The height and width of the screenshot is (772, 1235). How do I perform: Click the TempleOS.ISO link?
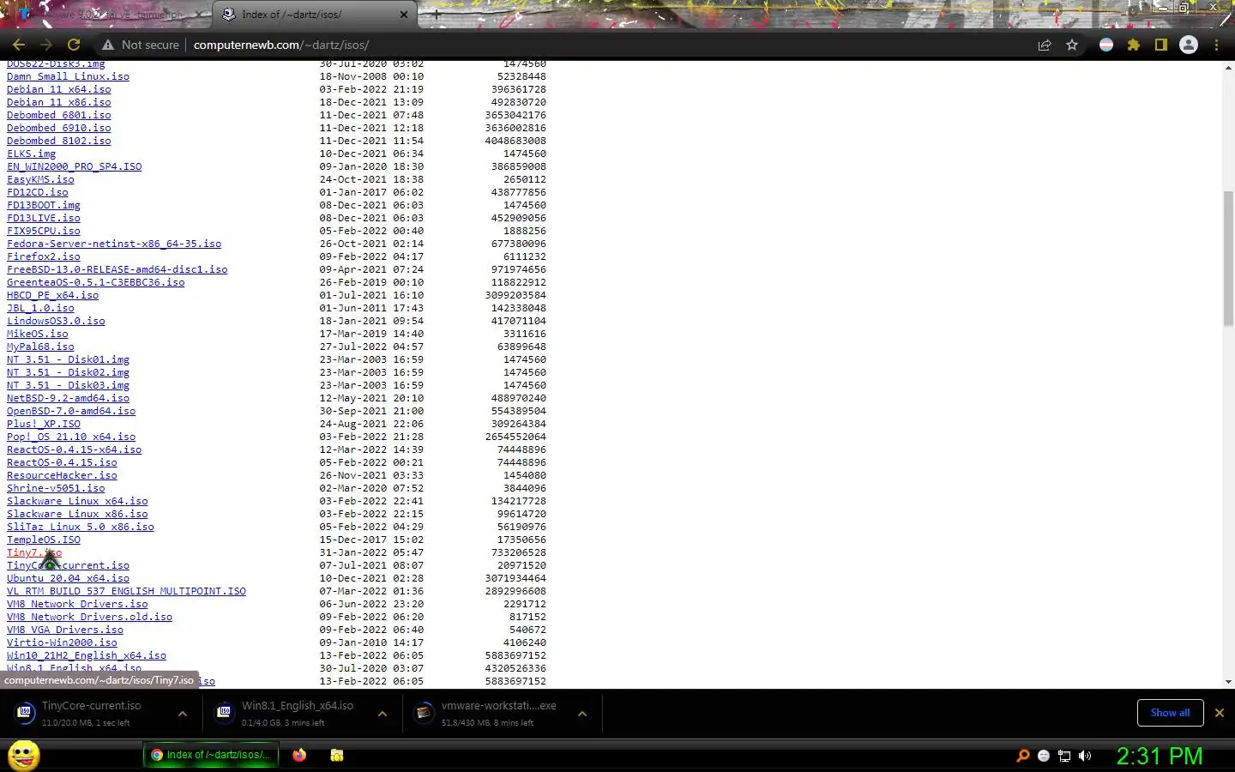coord(43,540)
